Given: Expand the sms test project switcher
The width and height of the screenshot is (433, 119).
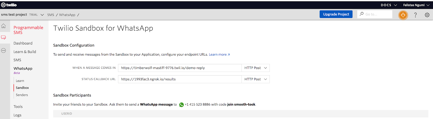Looking at the screenshot, I should coord(22,15).
